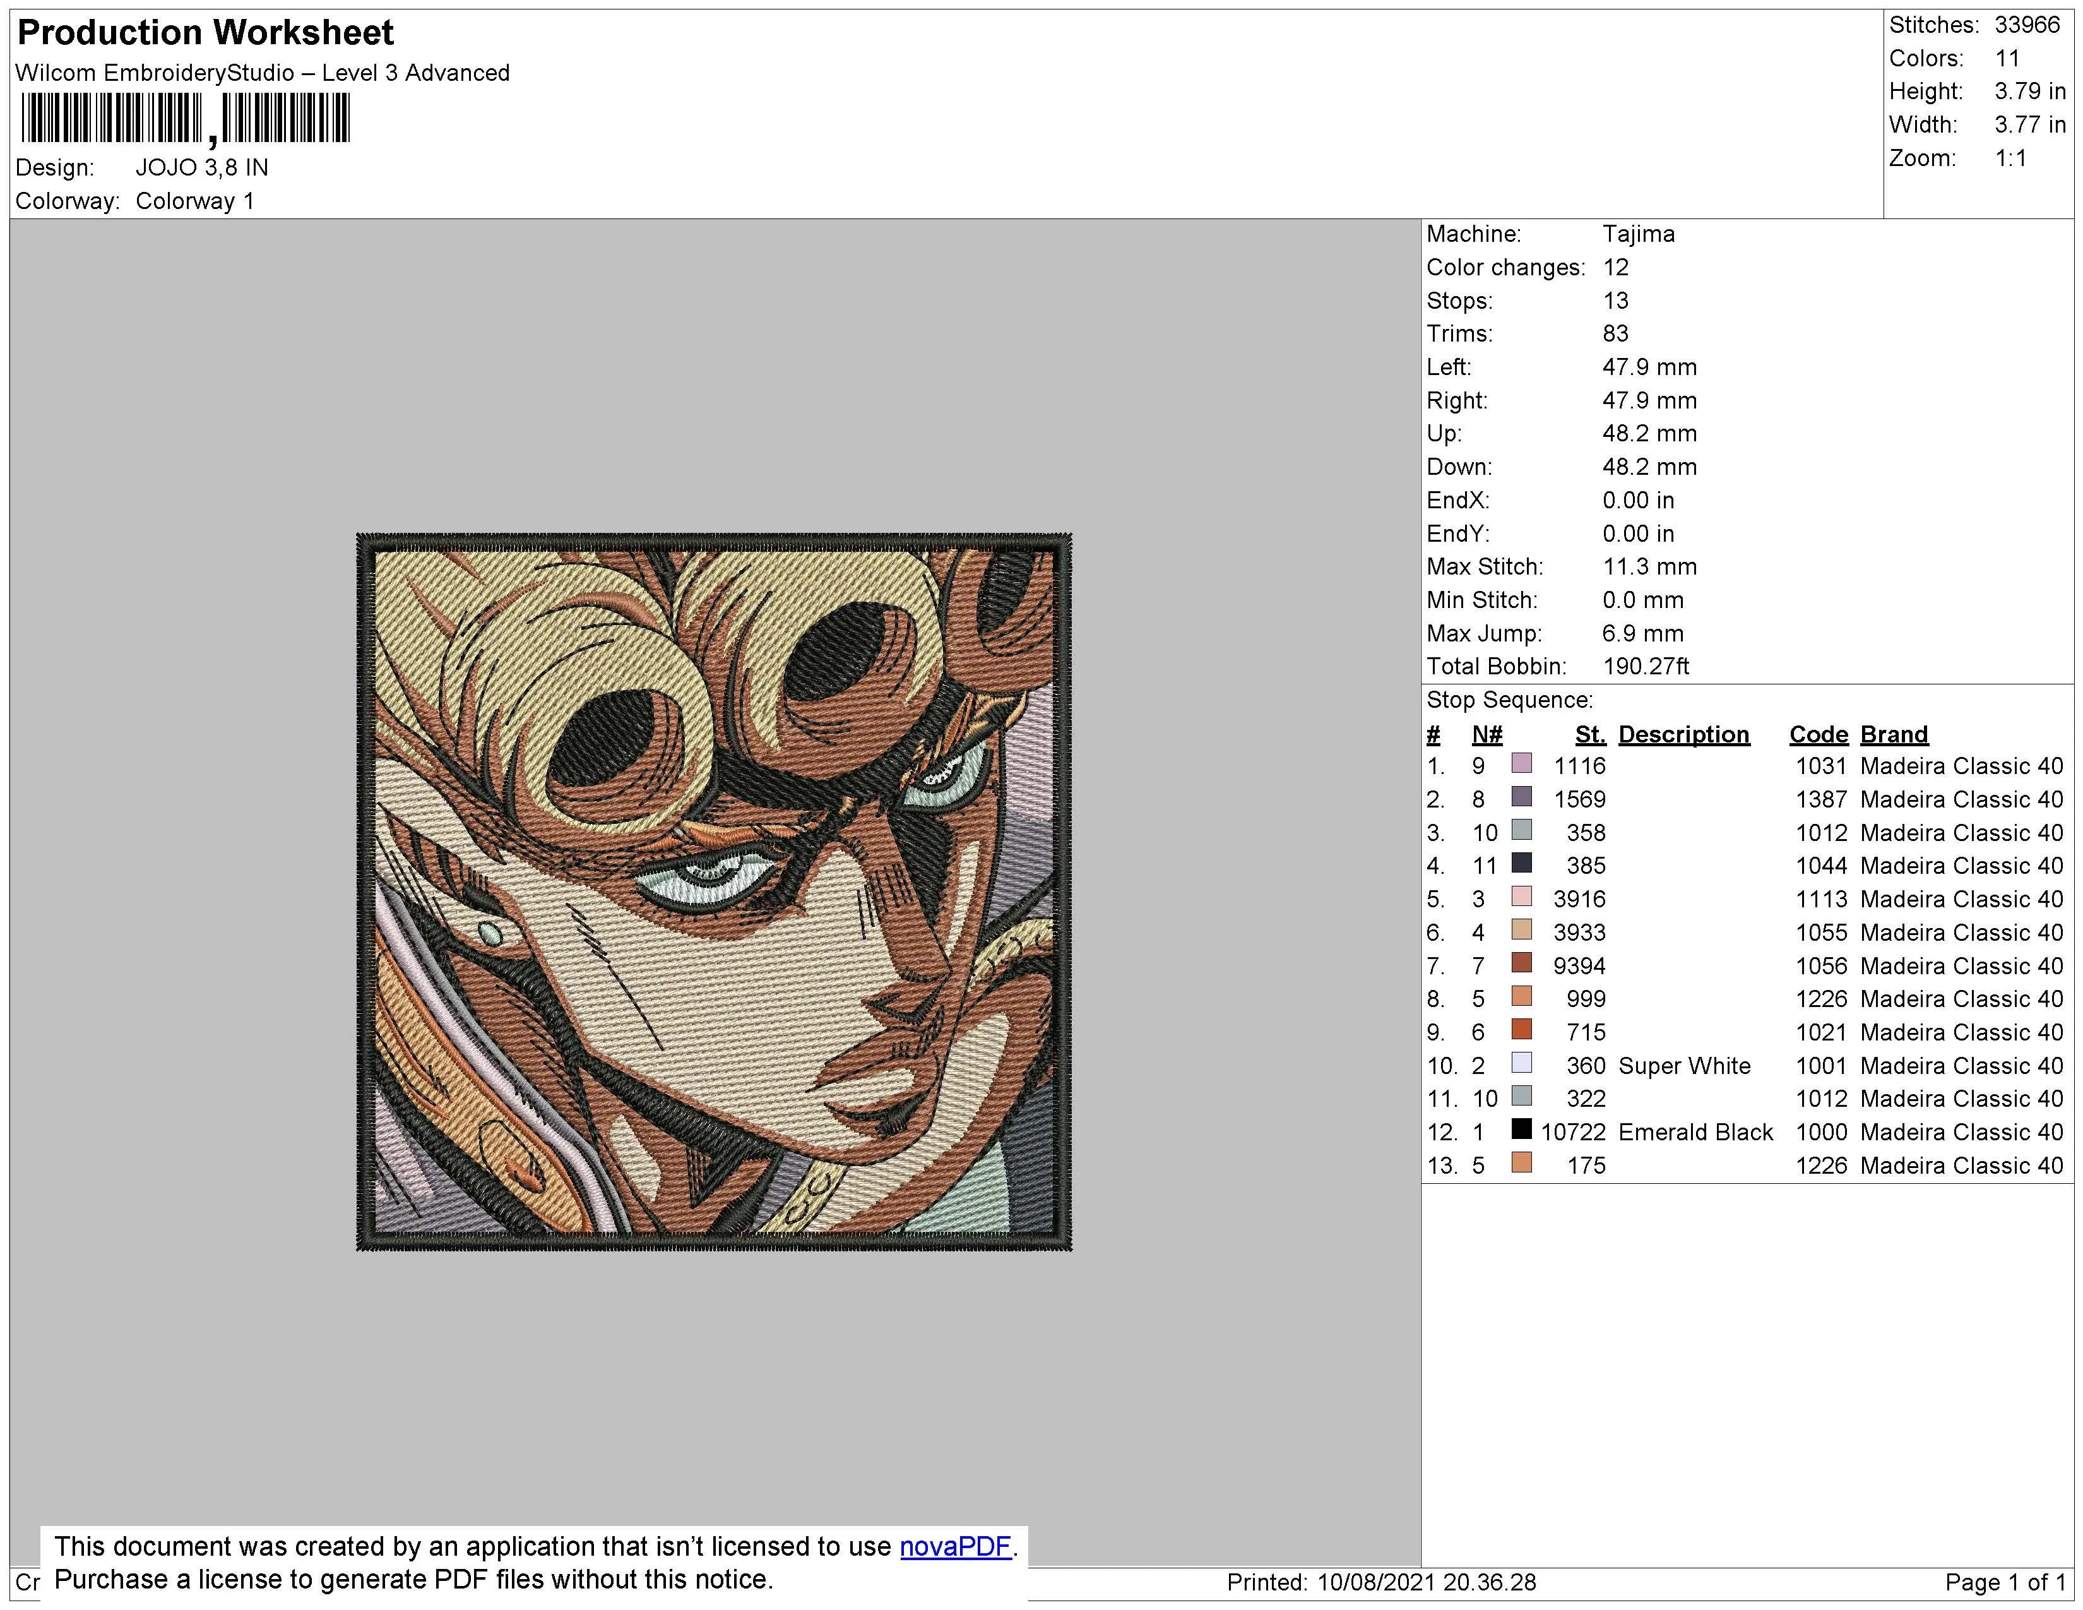
Task: Click the stitches count 33966
Action: 2027,26
